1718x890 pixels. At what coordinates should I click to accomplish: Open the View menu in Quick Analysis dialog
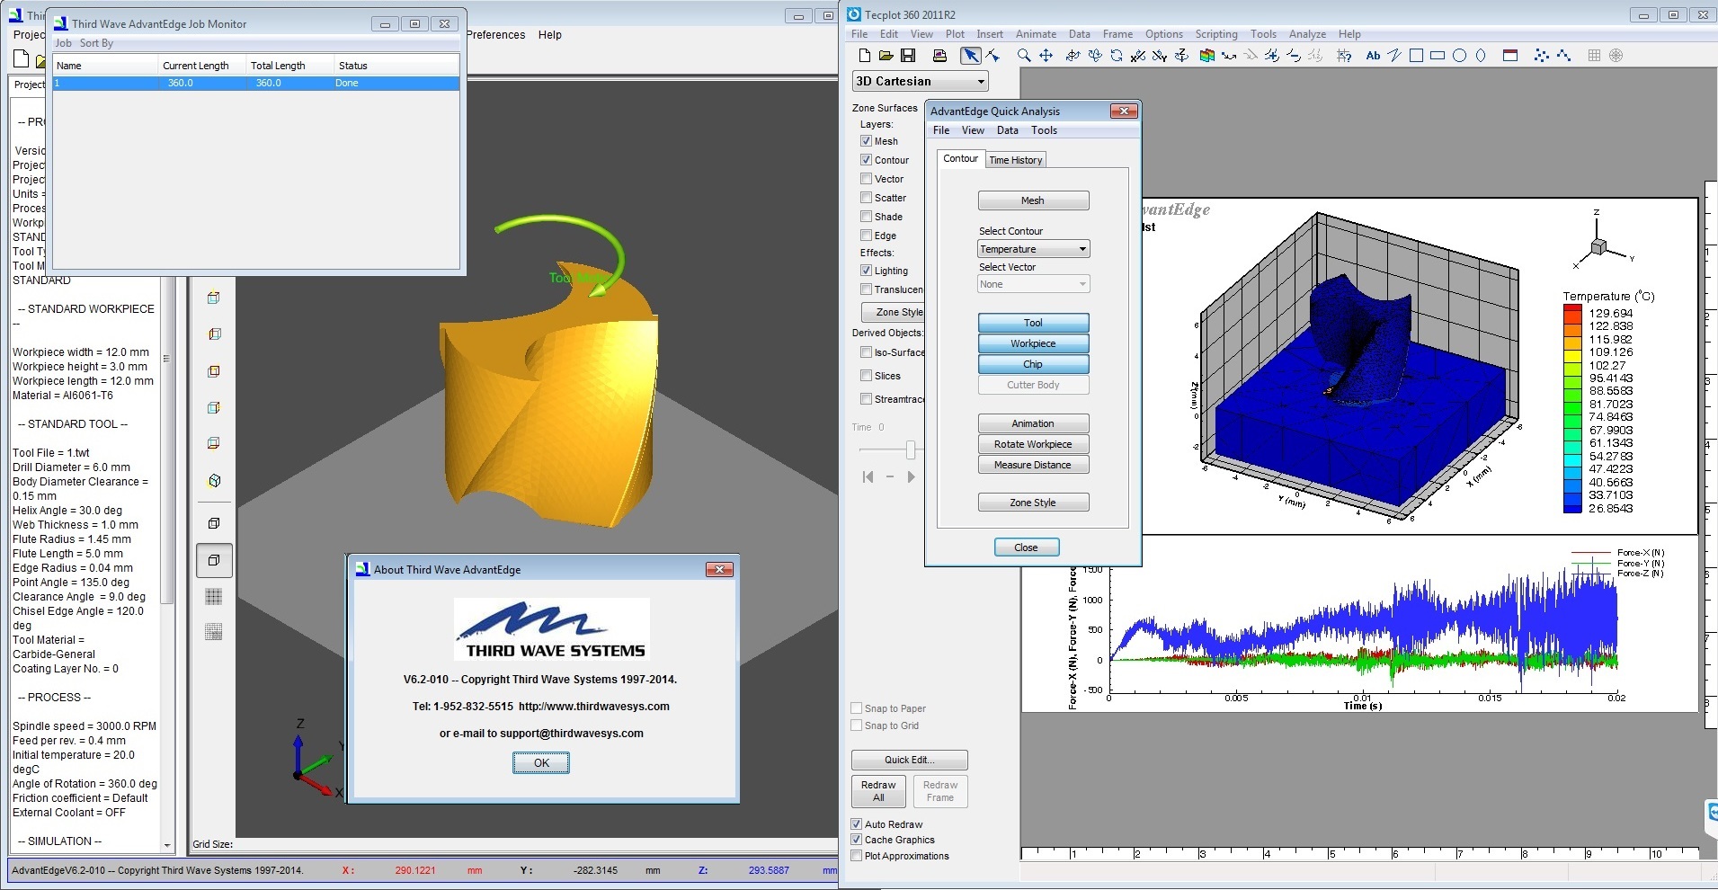[x=973, y=130]
